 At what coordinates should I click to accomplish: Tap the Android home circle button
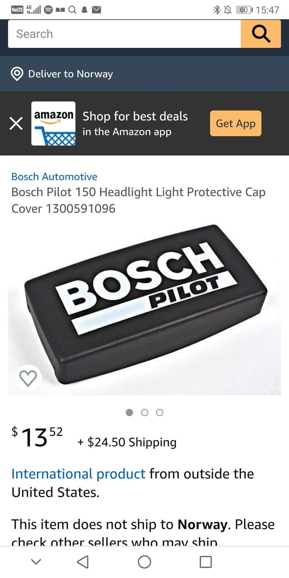[144, 562]
